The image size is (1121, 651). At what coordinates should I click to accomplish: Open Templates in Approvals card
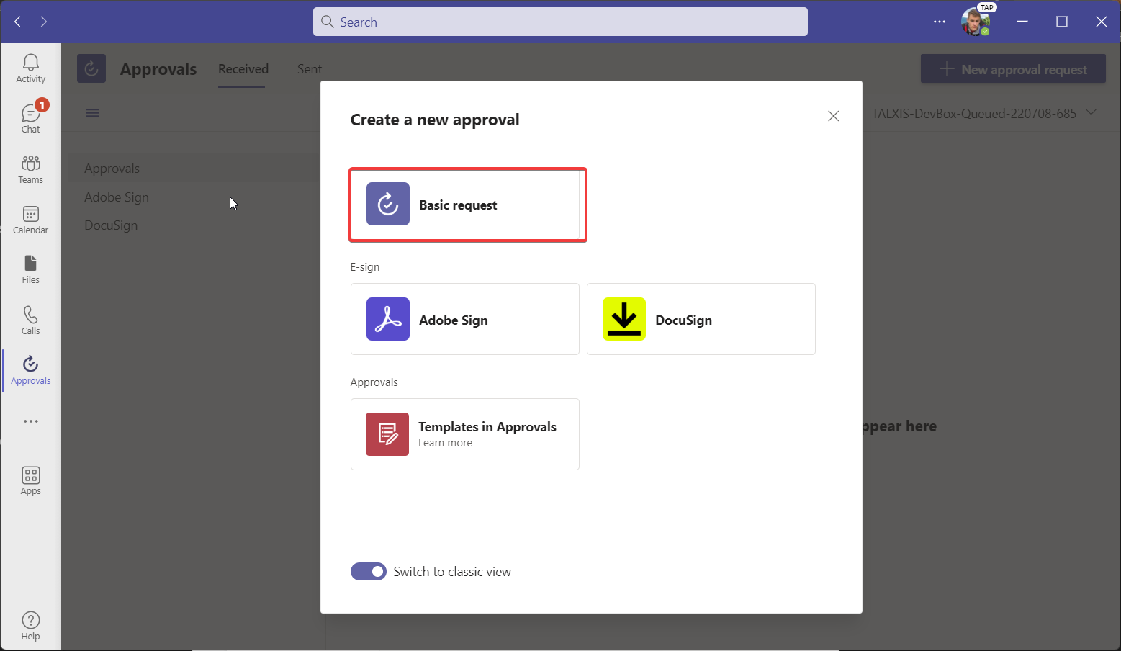point(464,434)
